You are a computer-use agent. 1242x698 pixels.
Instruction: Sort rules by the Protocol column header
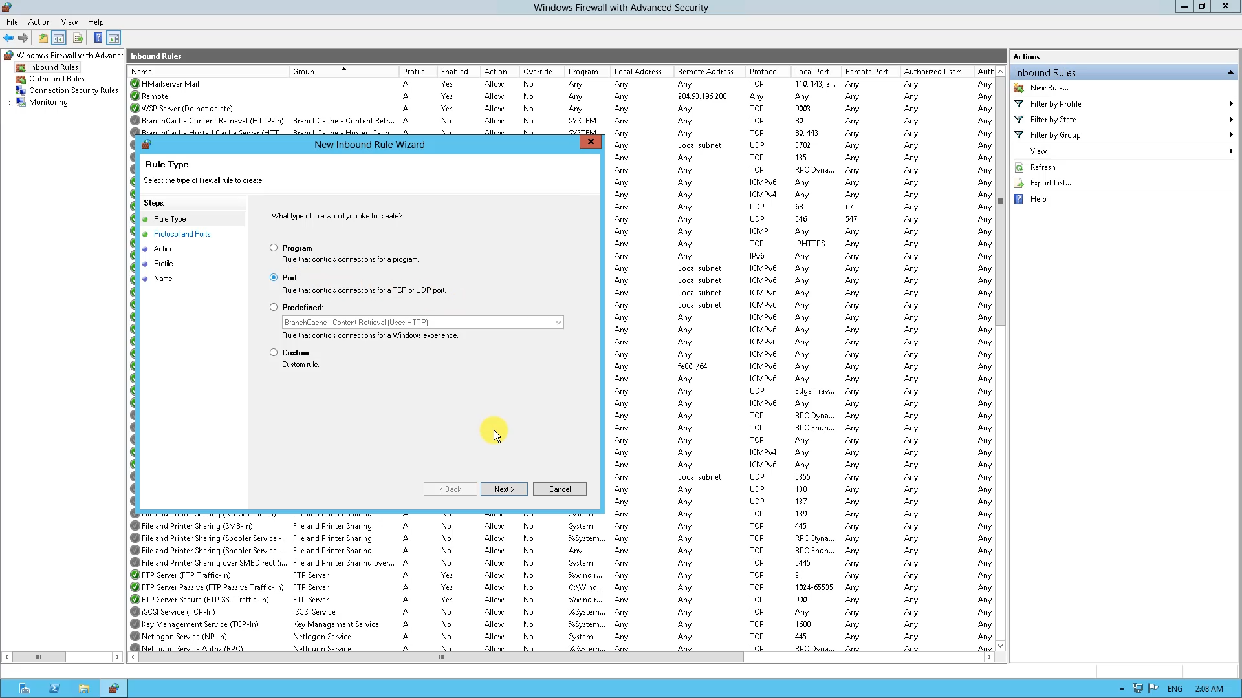pos(768,72)
